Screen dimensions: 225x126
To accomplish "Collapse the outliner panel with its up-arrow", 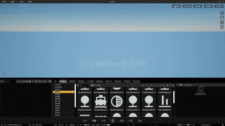I will click(2, 82).
